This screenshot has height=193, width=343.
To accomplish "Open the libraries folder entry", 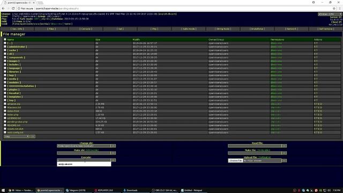I will pos(14,71).
